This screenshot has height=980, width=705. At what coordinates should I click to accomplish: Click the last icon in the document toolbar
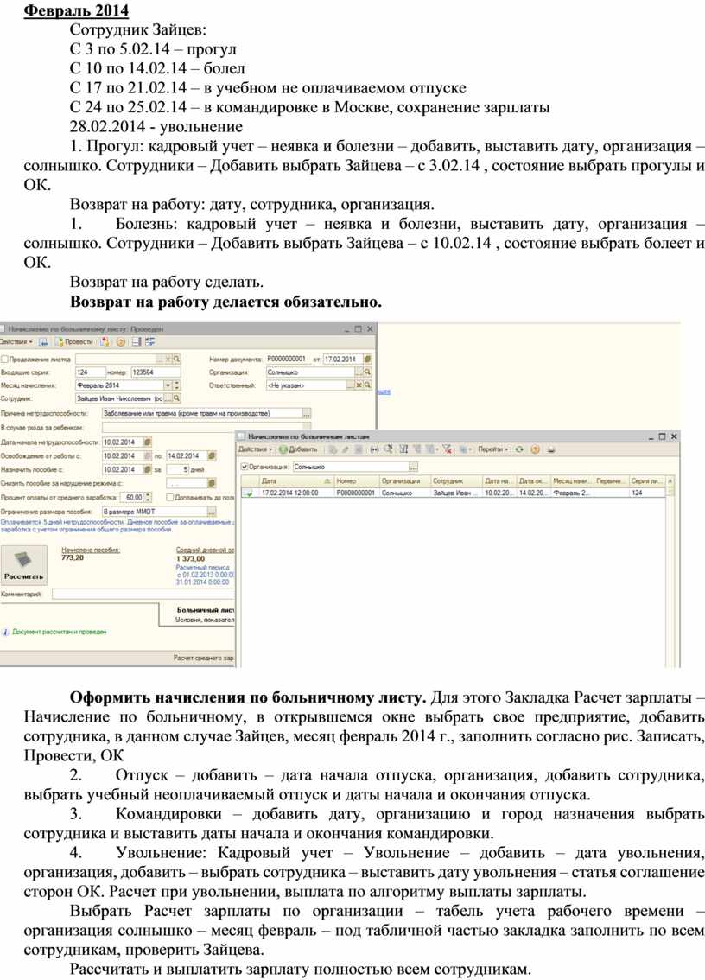150,342
